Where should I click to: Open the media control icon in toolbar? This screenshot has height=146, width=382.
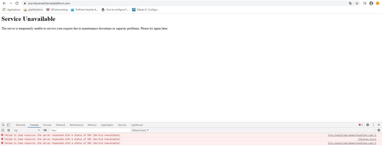point(365,3)
